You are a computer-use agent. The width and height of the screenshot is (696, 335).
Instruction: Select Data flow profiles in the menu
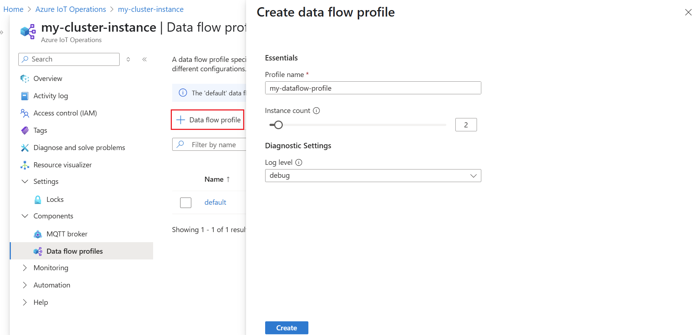pyautogui.click(x=75, y=251)
